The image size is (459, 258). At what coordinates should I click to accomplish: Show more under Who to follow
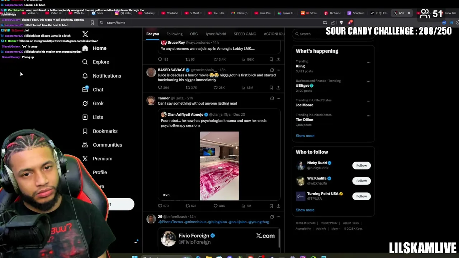[305, 210]
